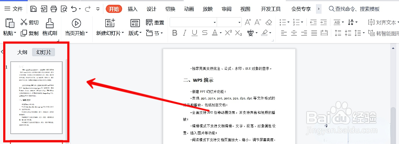Toggle Bold formatting
The height and width of the screenshot is (144, 399).
point(175,33)
